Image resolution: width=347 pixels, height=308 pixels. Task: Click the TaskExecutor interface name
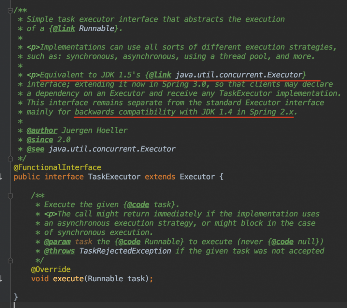pos(114,177)
